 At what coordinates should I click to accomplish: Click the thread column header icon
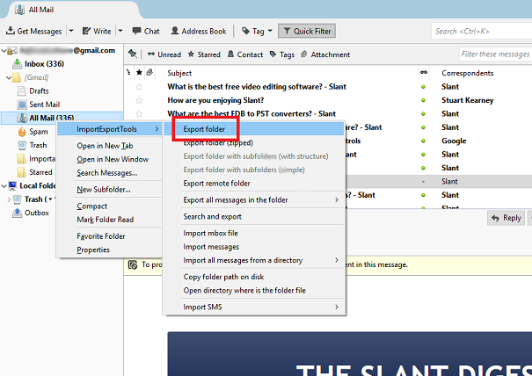(x=128, y=73)
